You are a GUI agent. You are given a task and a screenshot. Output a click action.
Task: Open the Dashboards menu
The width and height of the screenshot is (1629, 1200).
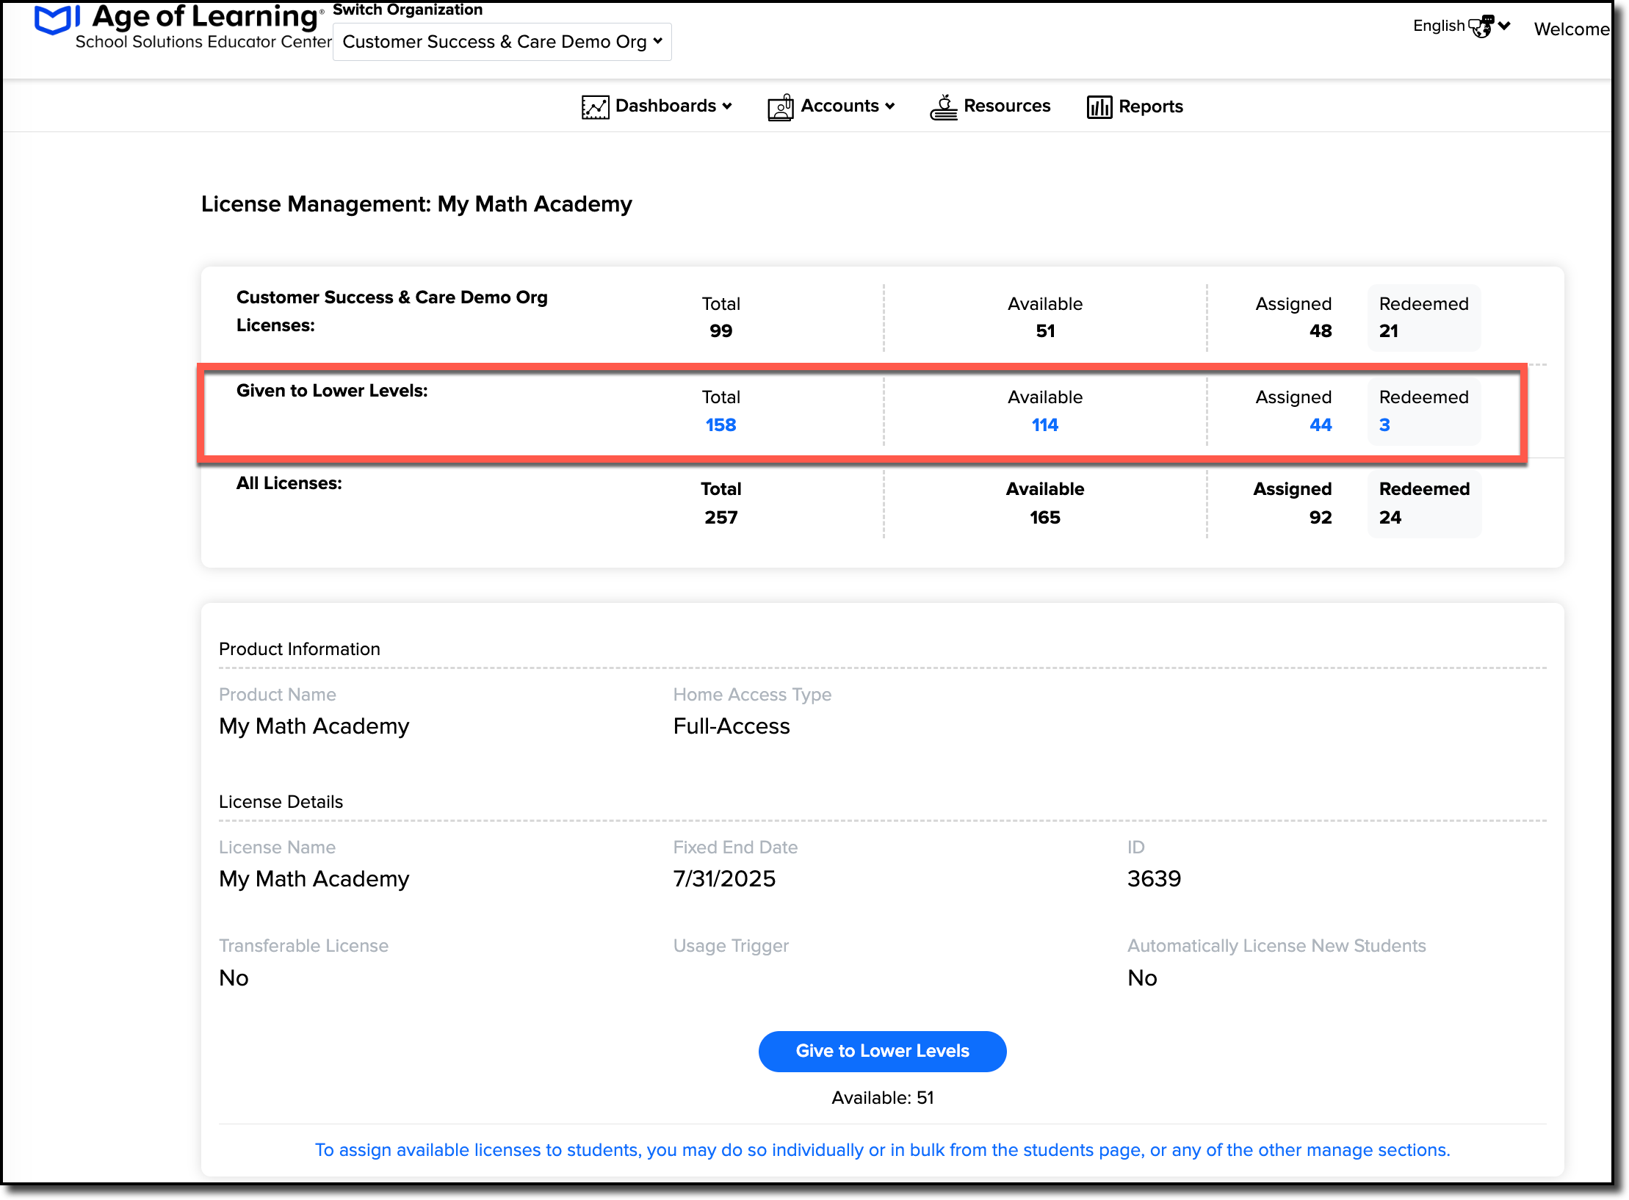point(657,106)
